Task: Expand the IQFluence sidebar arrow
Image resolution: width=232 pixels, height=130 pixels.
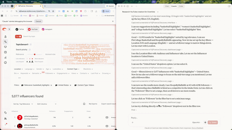Action: pyautogui.click(x=9, y=29)
